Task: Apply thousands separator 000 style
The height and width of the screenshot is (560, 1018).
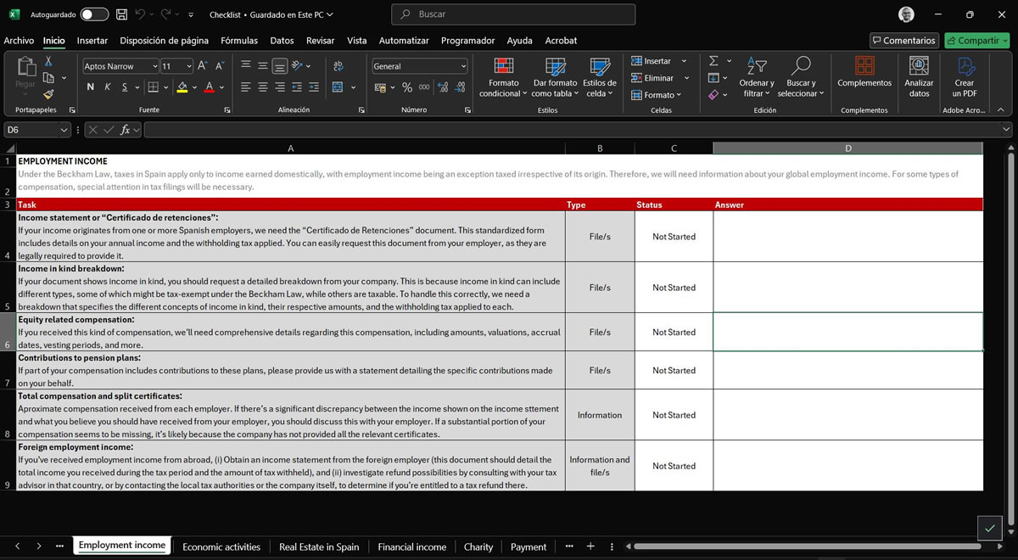Action: pos(424,87)
